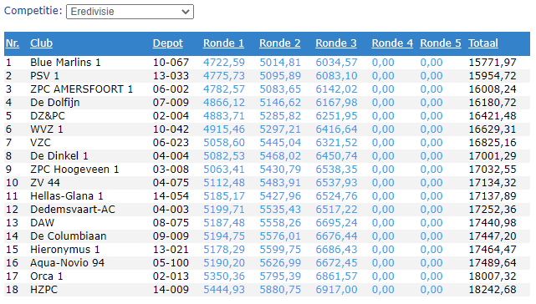The width and height of the screenshot is (536, 304).
Task: Sort by Totaal column header
Action: tap(483, 43)
